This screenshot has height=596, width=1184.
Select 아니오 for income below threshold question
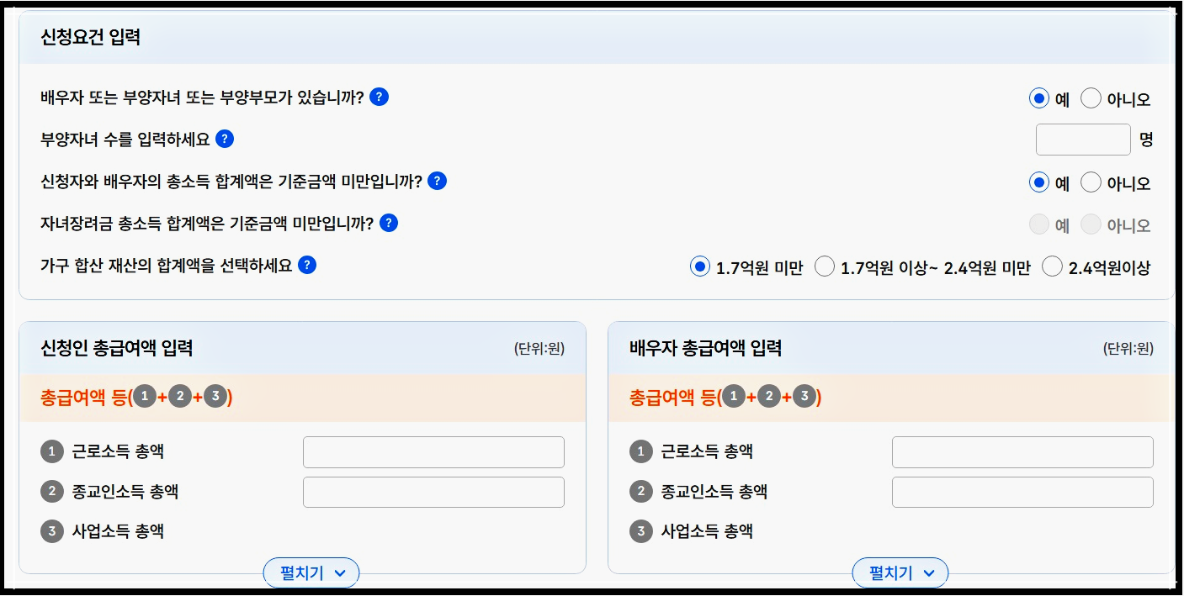point(1091,182)
